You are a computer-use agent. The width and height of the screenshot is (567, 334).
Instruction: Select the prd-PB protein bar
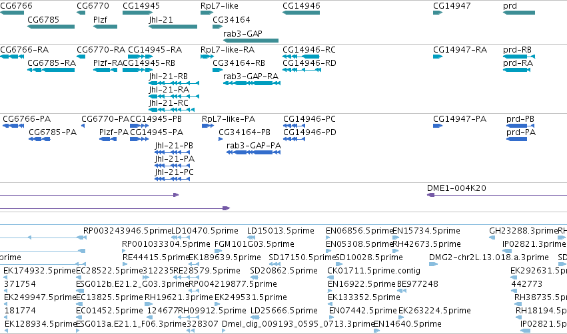tap(520, 126)
